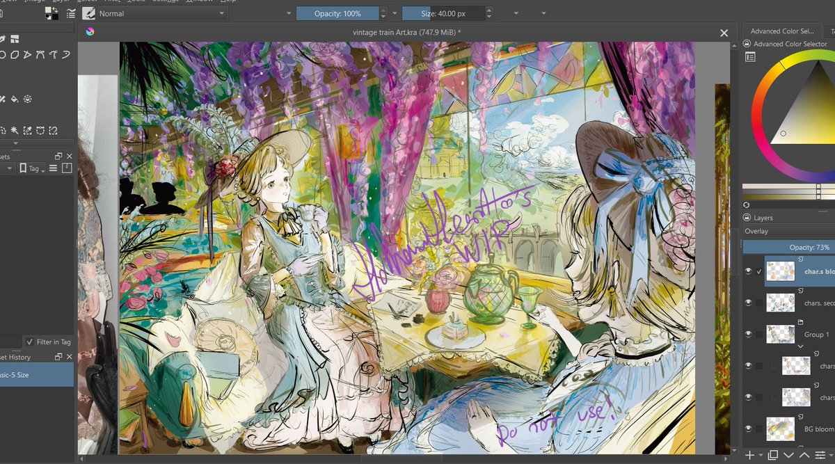Image resolution: width=835 pixels, height=464 pixels.
Task: Select the Freehand Path tool
Action: (52, 54)
